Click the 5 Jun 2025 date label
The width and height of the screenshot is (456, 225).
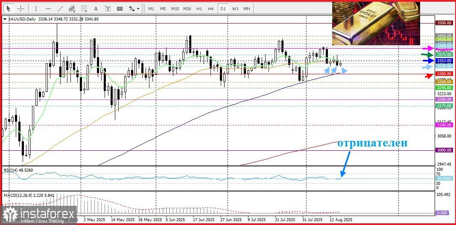[175, 220]
